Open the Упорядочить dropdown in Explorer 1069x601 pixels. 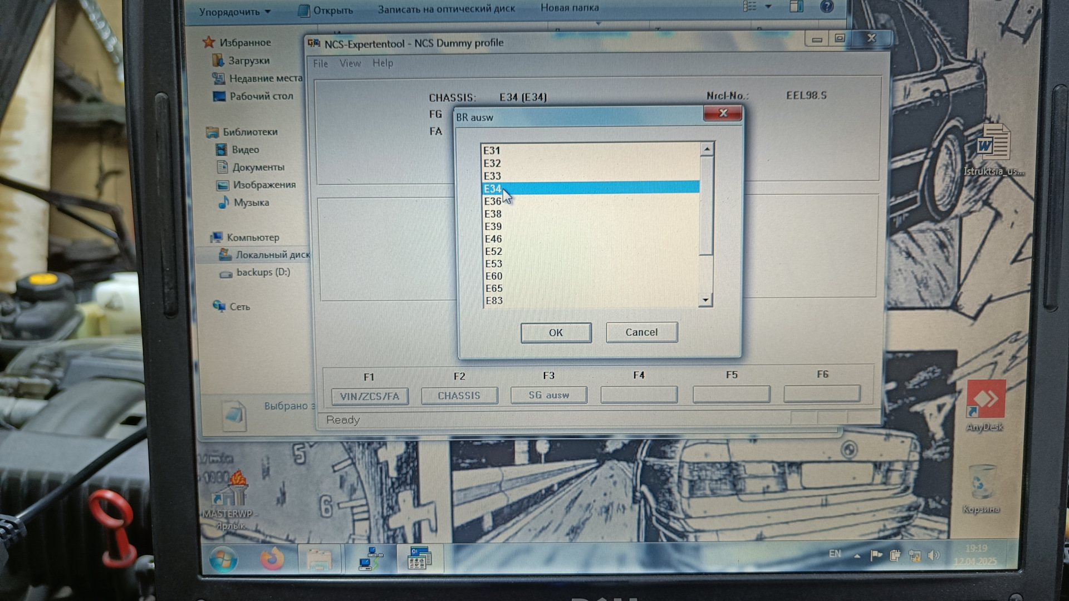click(234, 12)
